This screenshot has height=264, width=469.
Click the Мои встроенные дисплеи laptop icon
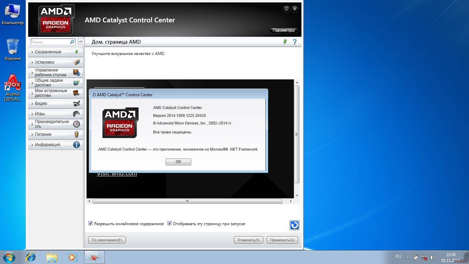click(x=76, y=93)
